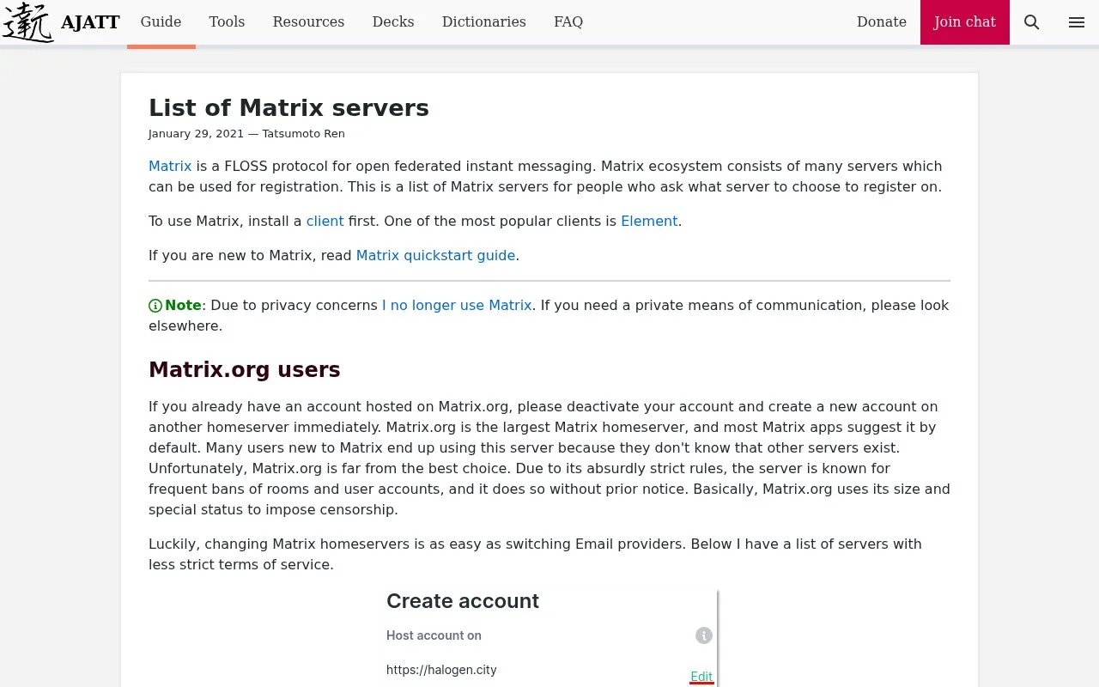Click the green Note label

[183, 305]
